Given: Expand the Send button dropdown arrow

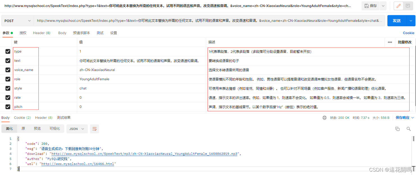Looking at the screenshot, I should 411,21.
